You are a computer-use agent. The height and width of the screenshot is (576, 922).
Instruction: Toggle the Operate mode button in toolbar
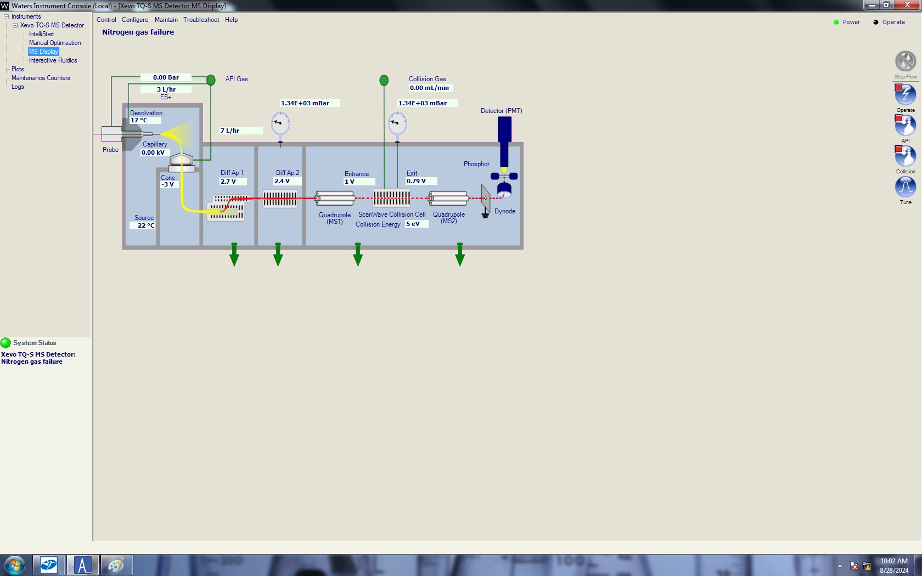(x=906, y=94)
